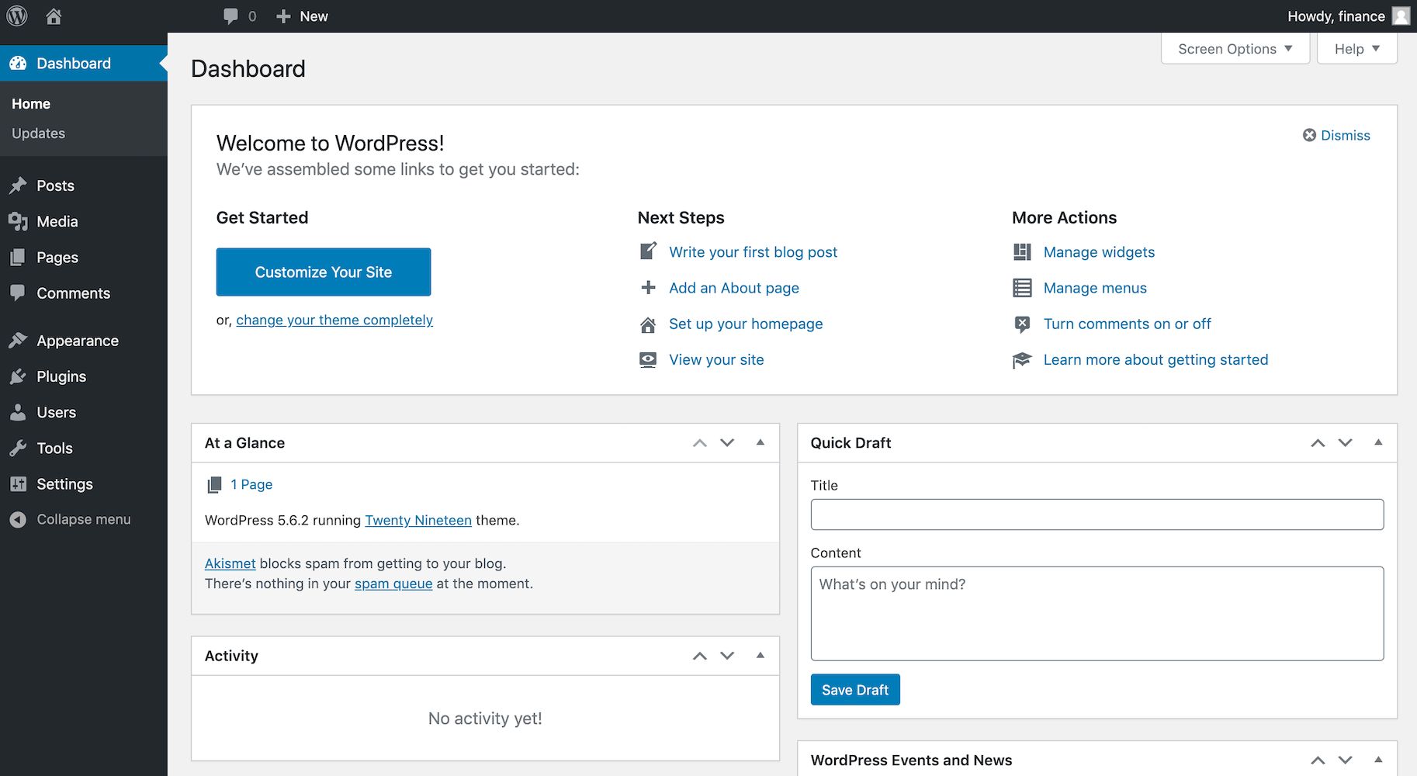Move At a Glance panel down
Image resolution: width=1417 pixels, height=776 pixels.
click(727, 443)
